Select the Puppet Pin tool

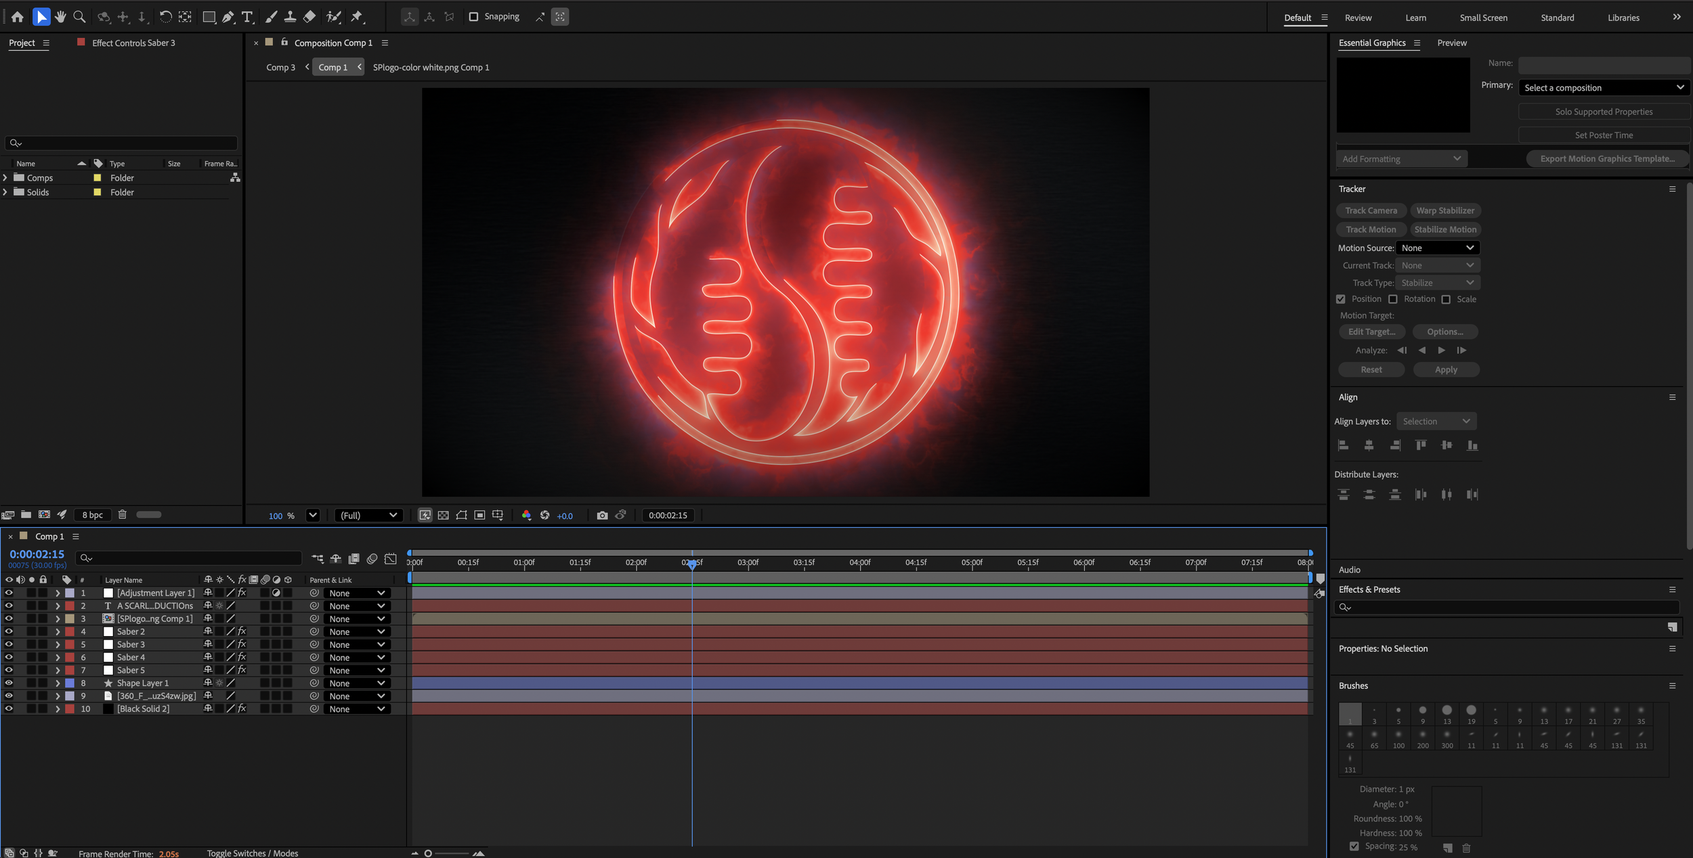(x=357, y=17)
